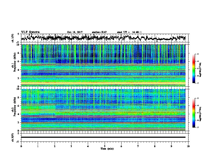Click tick label "10" on the Time axis

[x=188, y=146]
